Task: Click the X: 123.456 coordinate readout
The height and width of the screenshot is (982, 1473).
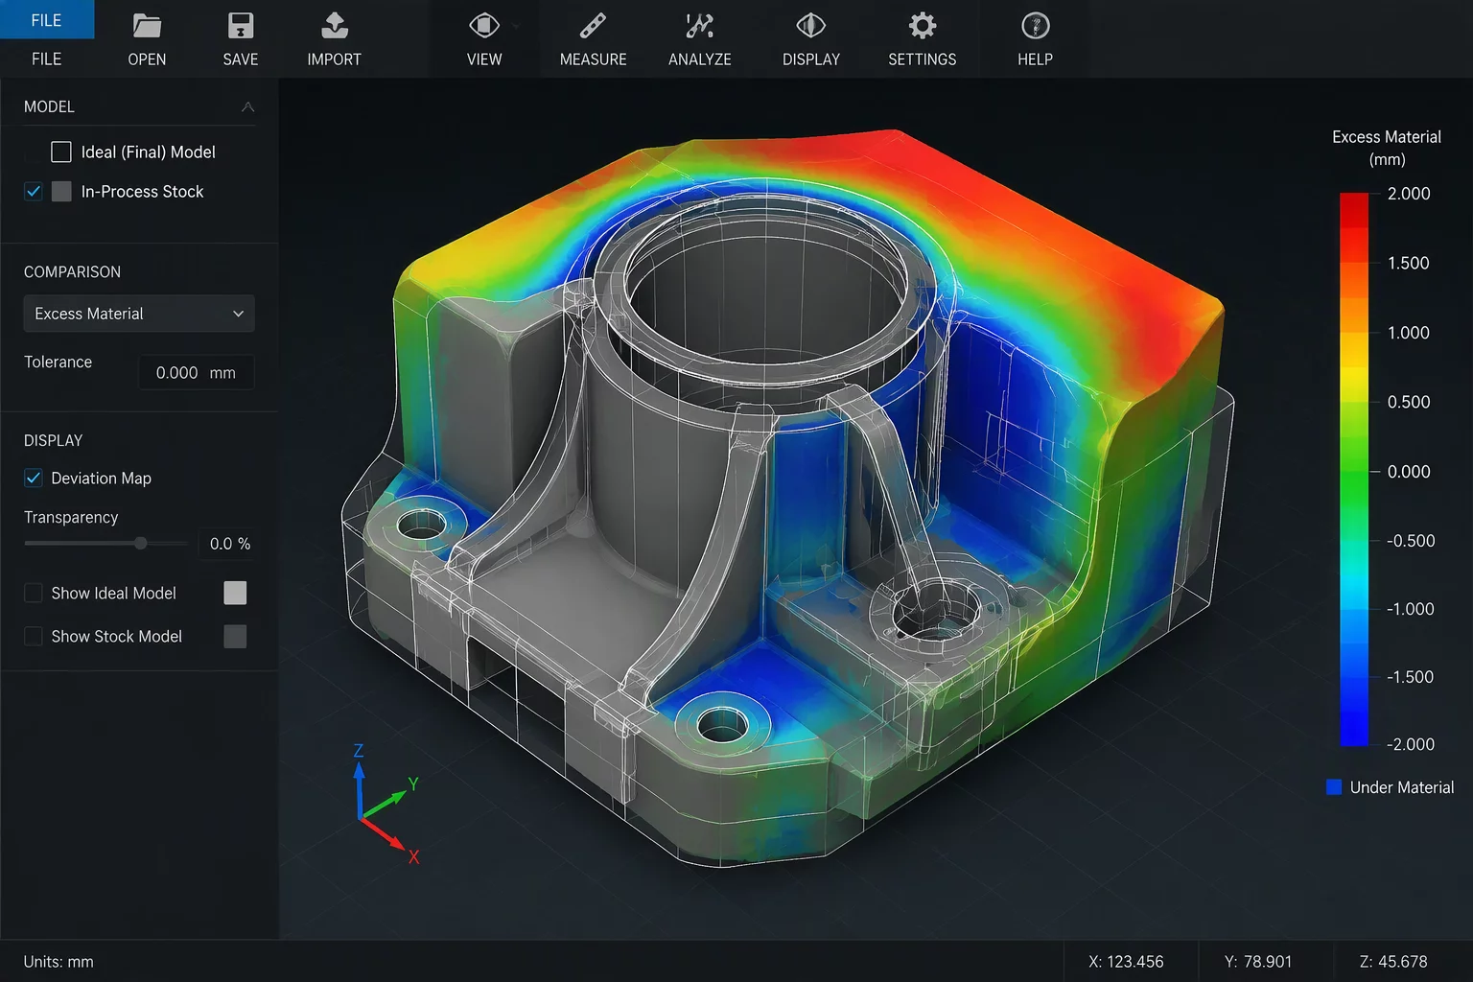Action: (1126, 962)
